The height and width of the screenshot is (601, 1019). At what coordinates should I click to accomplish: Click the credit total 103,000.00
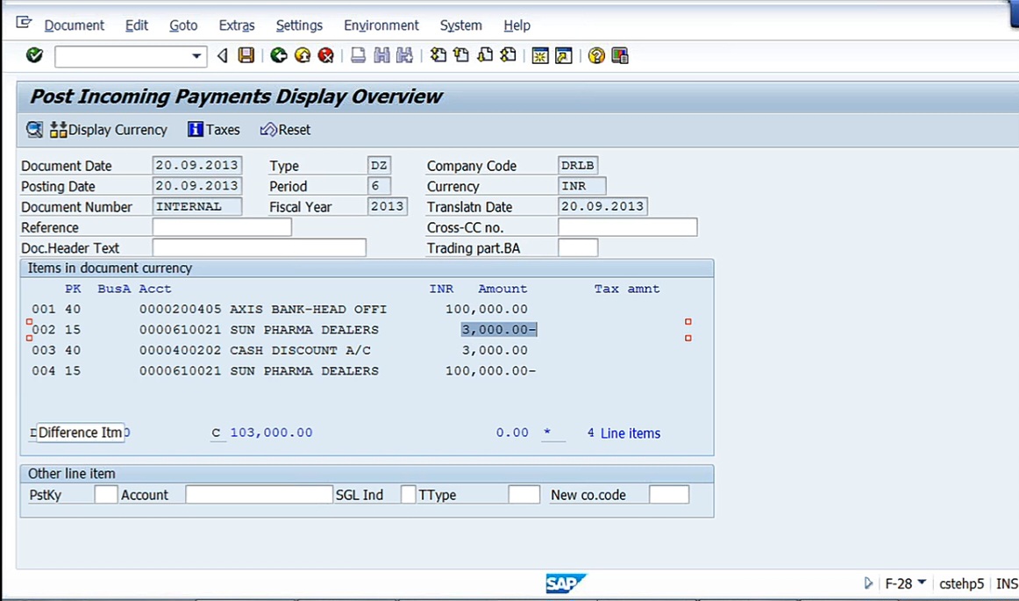click(272, 433)
